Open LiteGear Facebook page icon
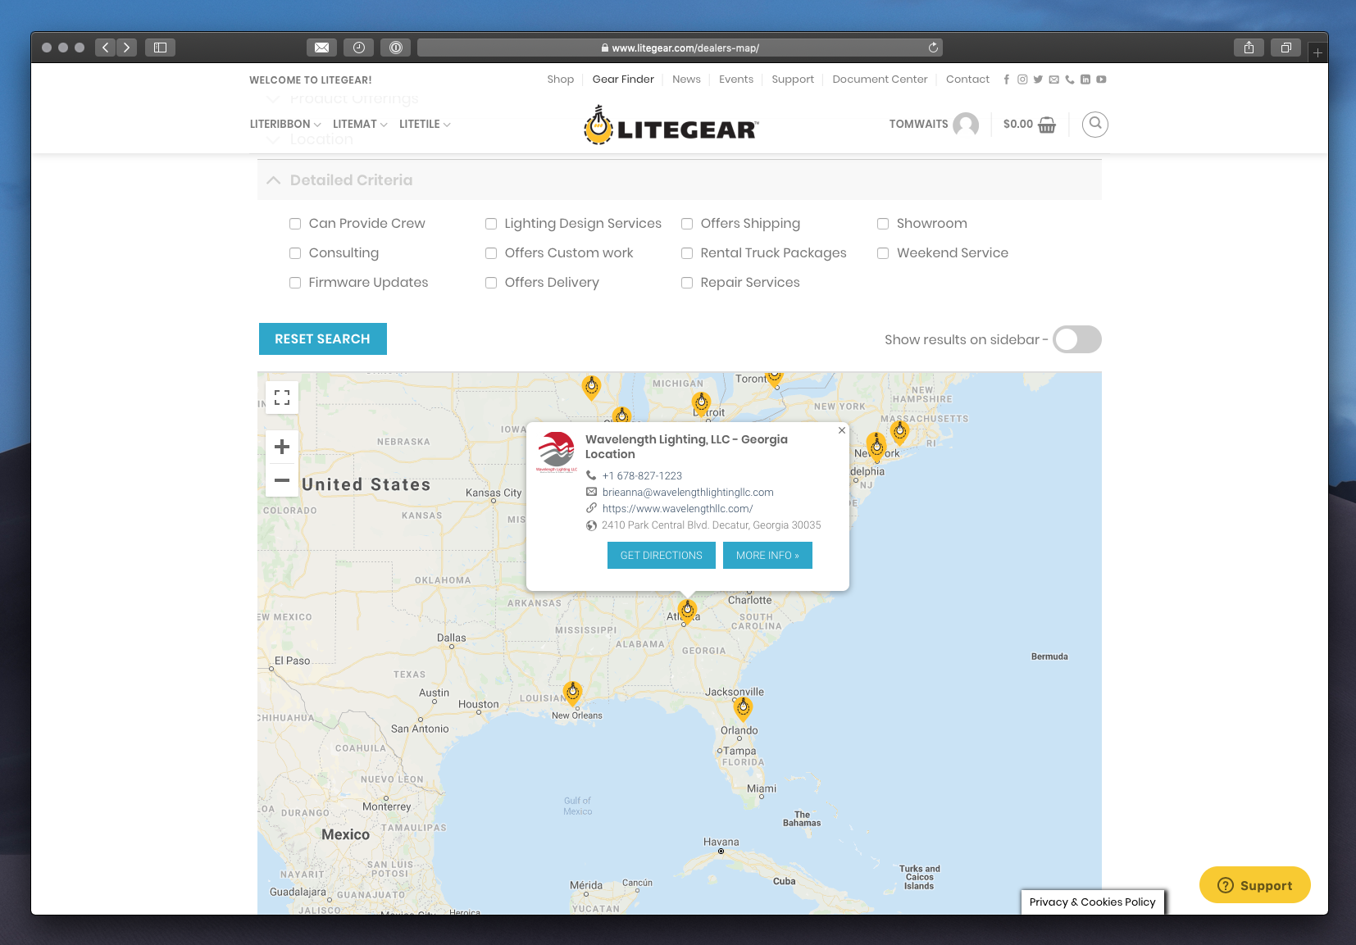The height and width of the screenshot is (945, 1356). (x=1006, y=80)
